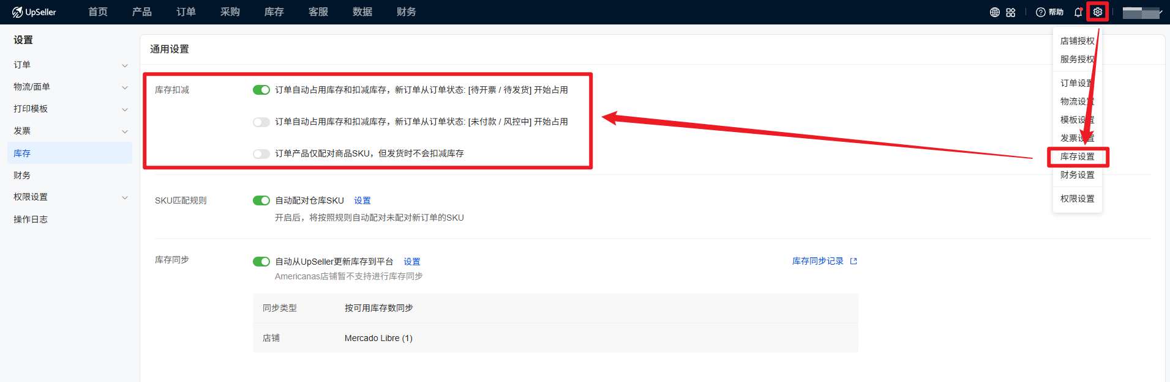Open the language globe icon
The image size is (1170, 382).
click(995, 12)
